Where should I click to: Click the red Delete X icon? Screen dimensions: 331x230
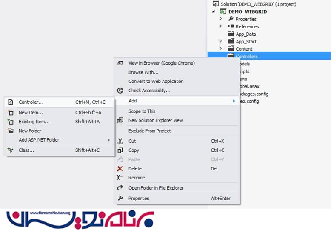tap(120, 169)
